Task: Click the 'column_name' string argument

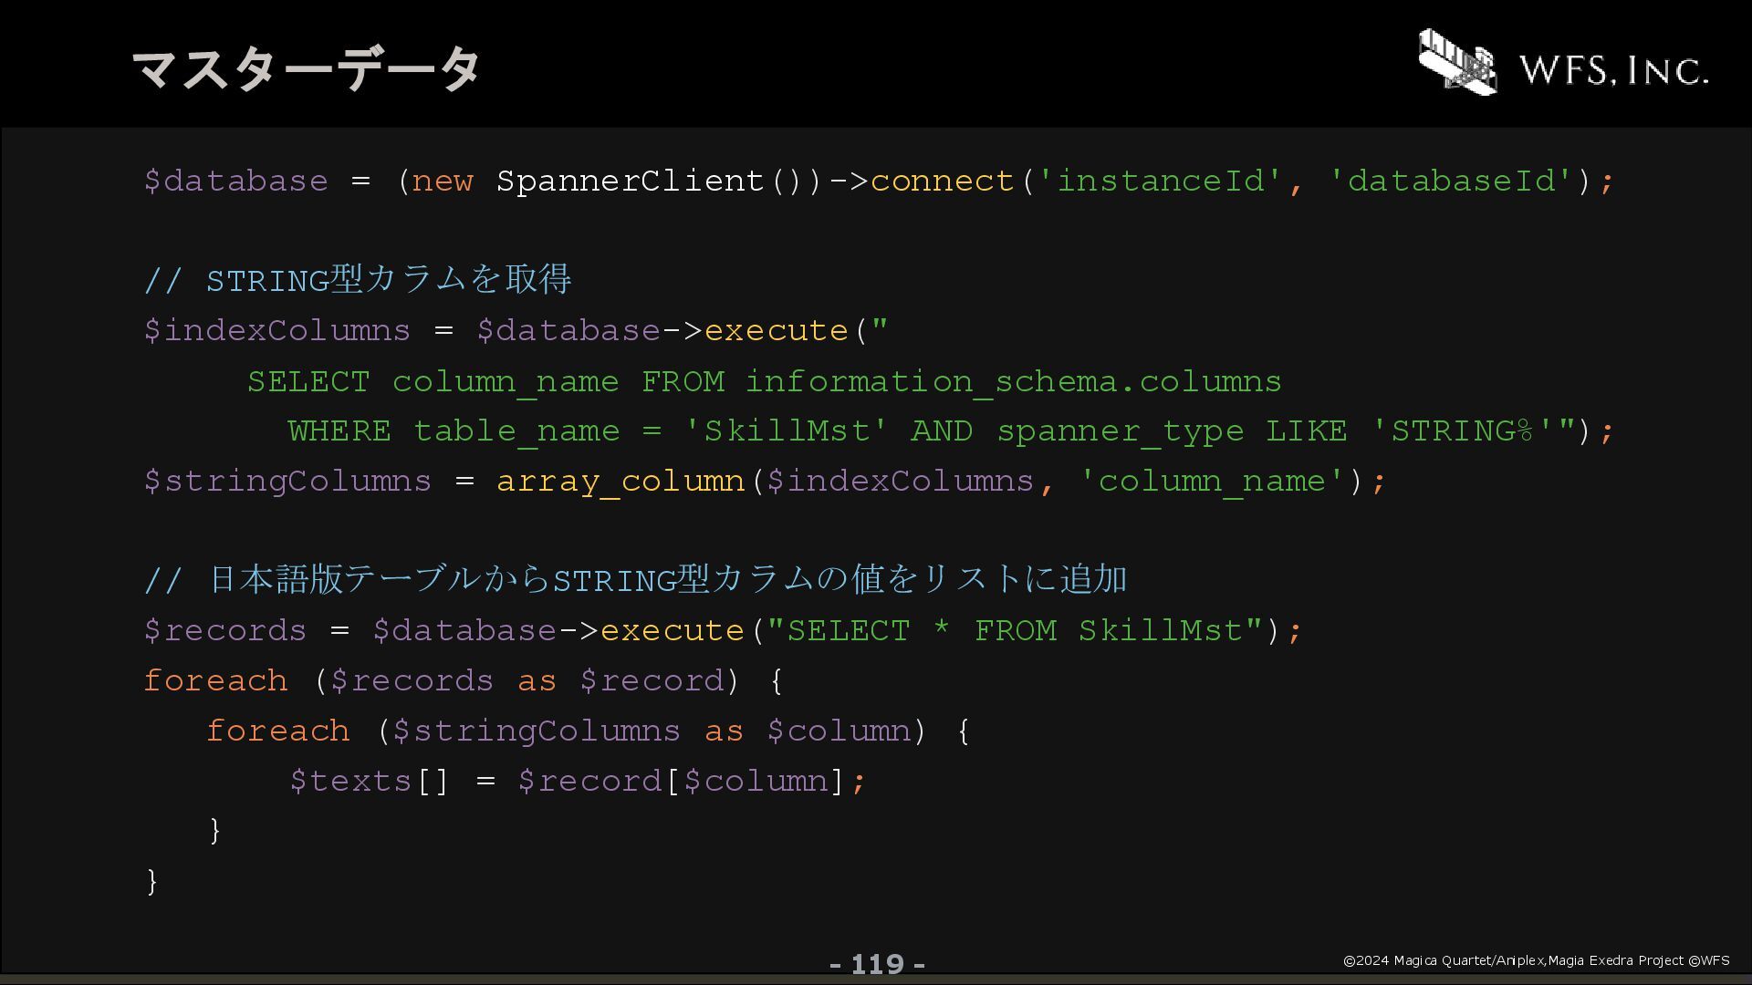Action: tap(1212, 481)
